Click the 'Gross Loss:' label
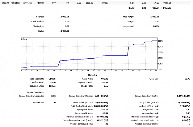193x127 pixels. (154, 79)
